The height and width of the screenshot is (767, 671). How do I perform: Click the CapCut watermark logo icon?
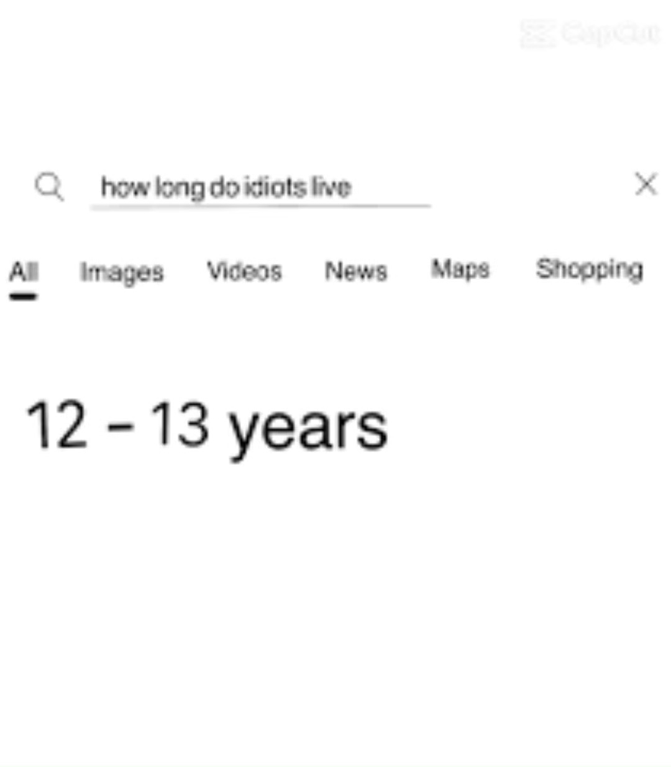[537, 33]
